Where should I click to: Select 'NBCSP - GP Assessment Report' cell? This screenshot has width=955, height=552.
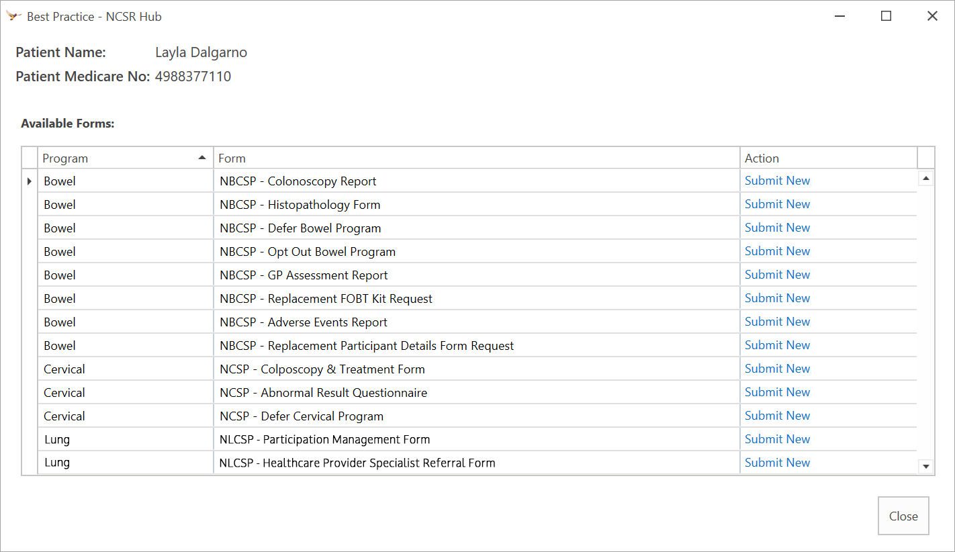[477, 275]
